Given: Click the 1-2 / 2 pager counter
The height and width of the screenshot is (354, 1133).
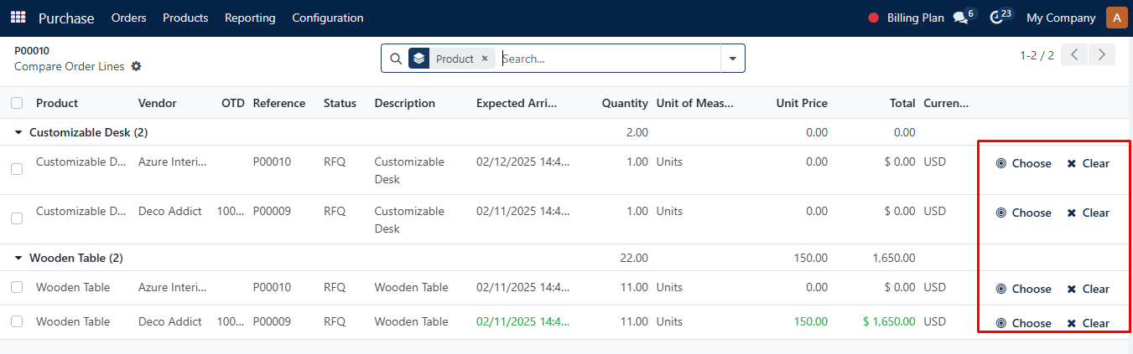Looking at the screenshot, I should [x=1037, y=55].
